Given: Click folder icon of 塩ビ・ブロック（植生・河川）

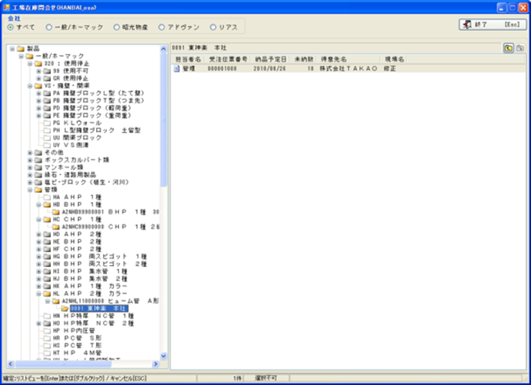Looking at the screenshot, I should (39, 182).
